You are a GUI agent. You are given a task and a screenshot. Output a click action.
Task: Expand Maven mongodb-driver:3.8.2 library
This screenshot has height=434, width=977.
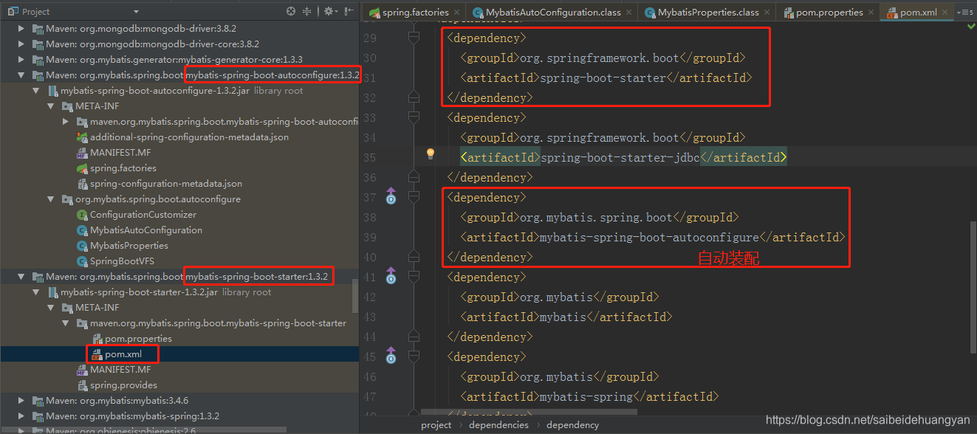[21, 29]
